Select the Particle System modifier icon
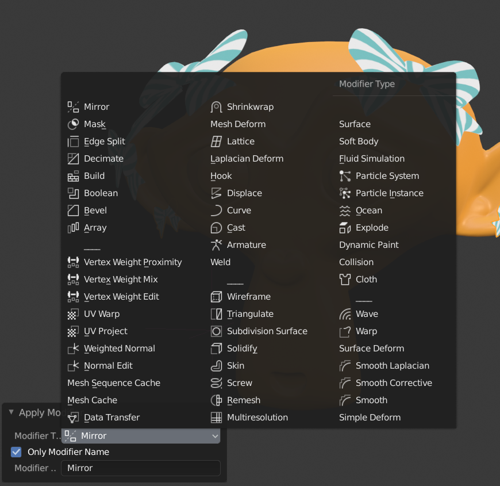 point(345,176)
